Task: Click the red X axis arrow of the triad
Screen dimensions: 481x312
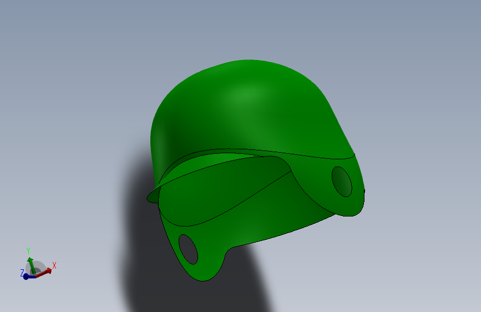Action: pyautogui.click(x=44, y=273)
